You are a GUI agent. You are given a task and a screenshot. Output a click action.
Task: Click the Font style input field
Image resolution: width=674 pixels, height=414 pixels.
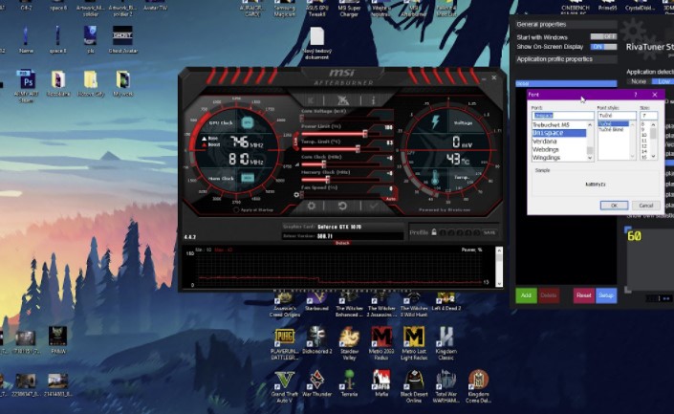coord(617,116)
